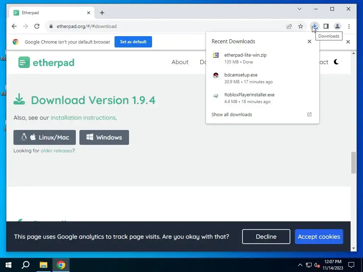363x272 pixels.
Task: Set Chrome as default browser
Action: point(133,42)
